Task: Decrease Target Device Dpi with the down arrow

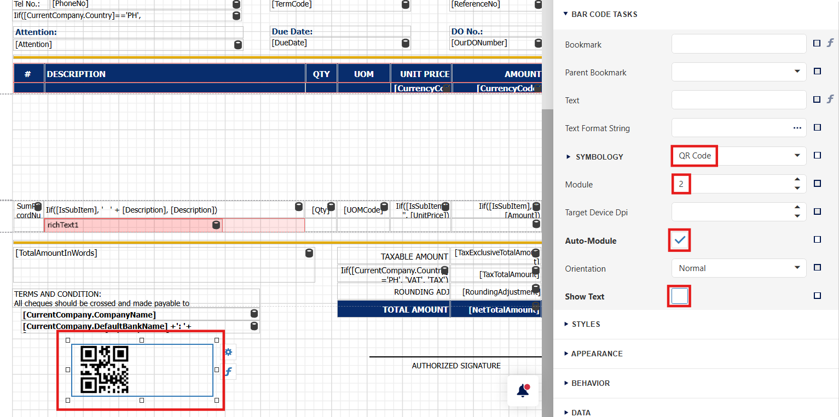Action: click(797, 216)
